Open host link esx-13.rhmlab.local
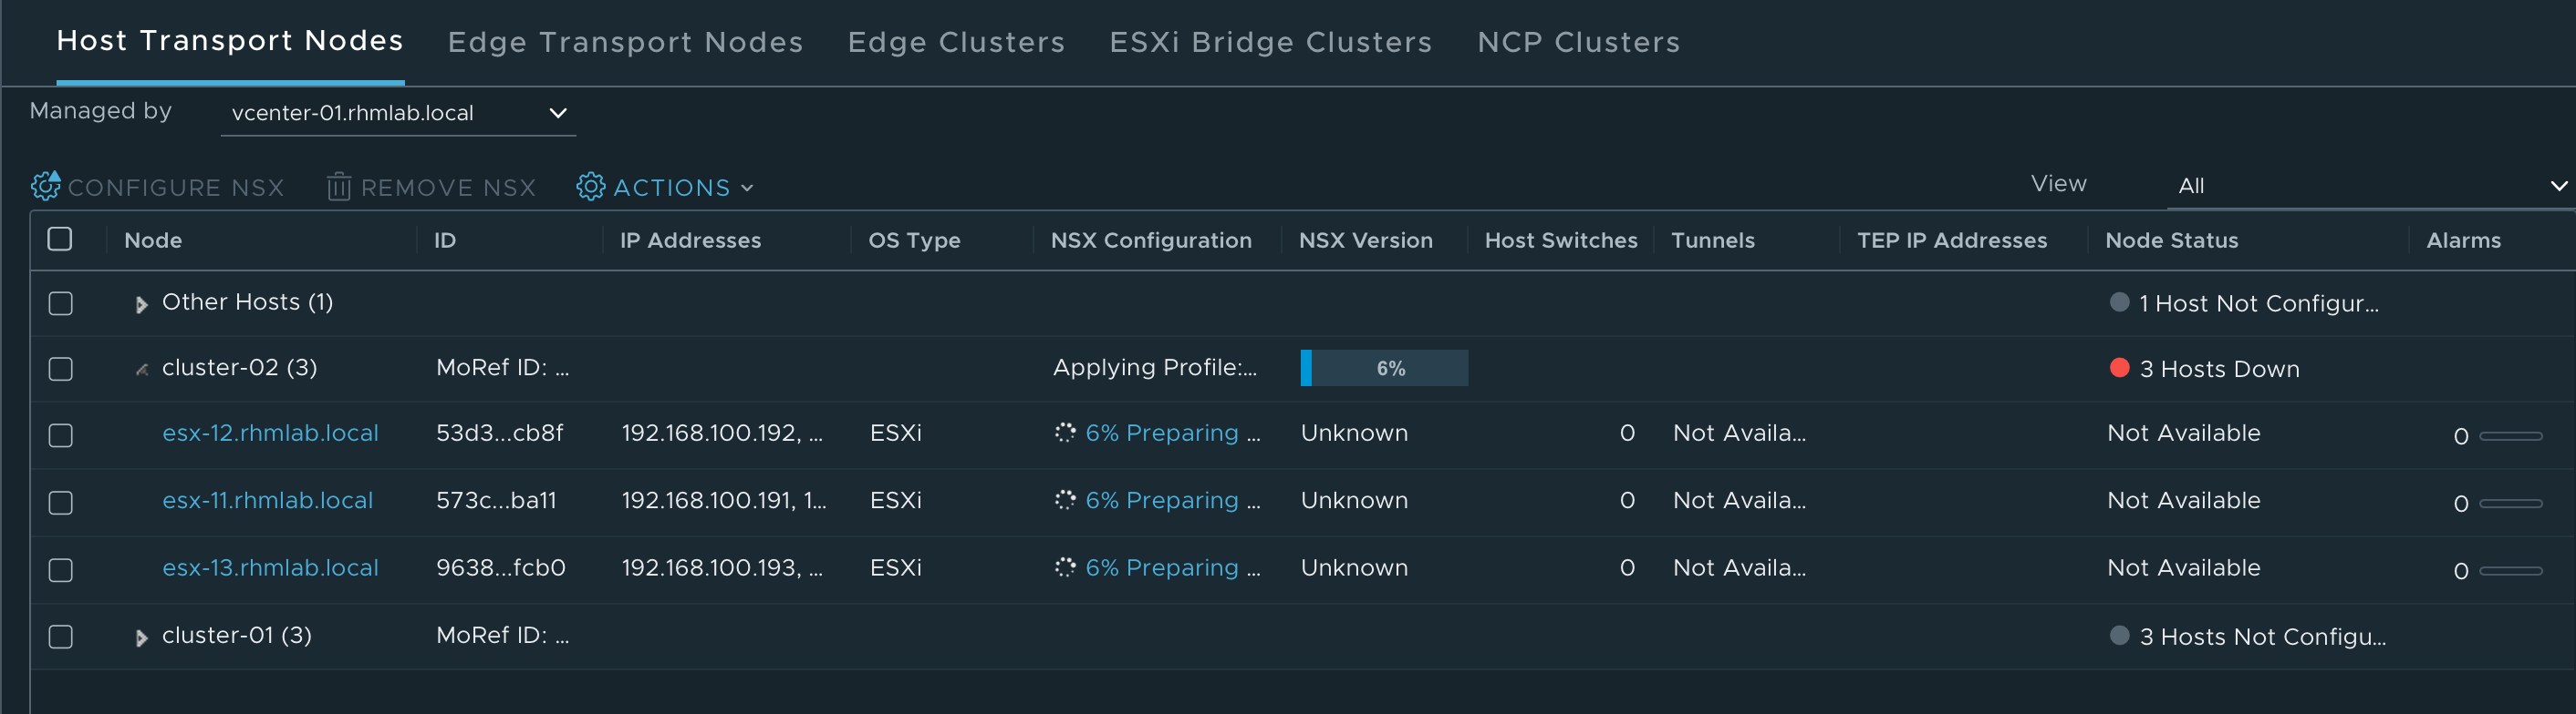 pyautogui.click(x=270, y=567)
